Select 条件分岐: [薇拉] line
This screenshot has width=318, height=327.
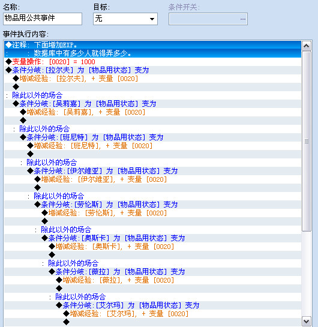point(153,272)
